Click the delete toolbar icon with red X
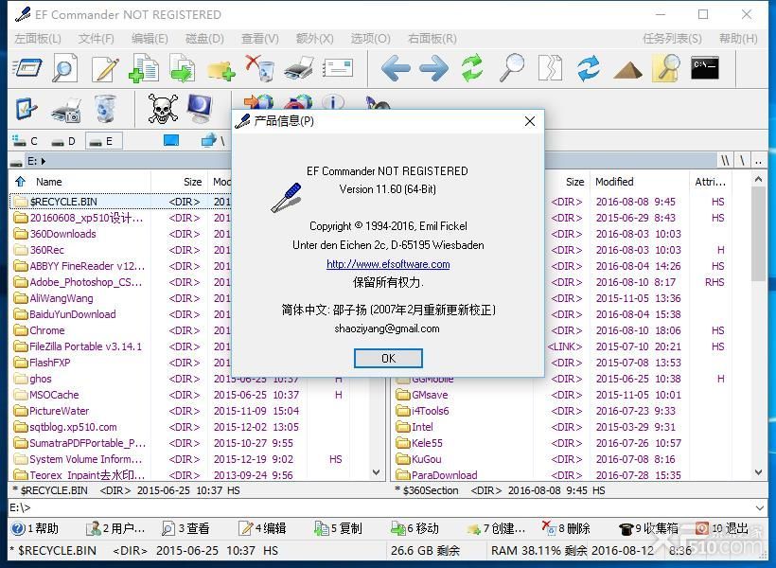This screenshot has width=776, height=568. 259,67
